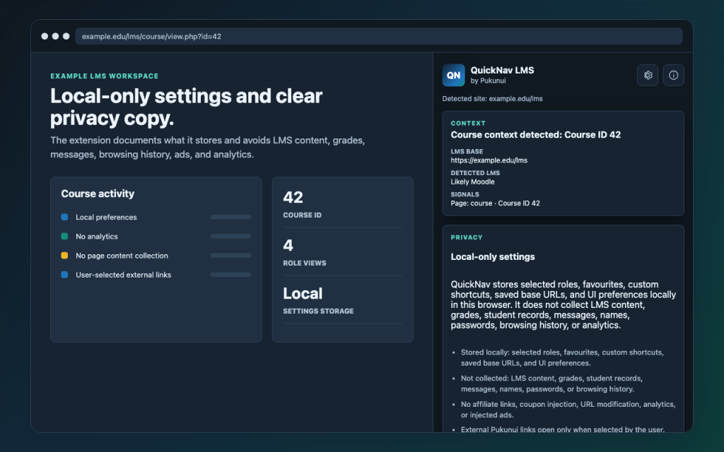Click the 'ROLE VIEWS' label
Viewport: 724px width, 452px height.
tap(305, 263)
